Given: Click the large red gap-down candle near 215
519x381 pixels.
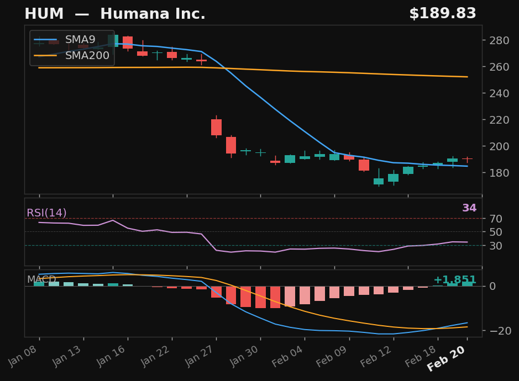Looking at the screenshot, I should pos(217,127).
